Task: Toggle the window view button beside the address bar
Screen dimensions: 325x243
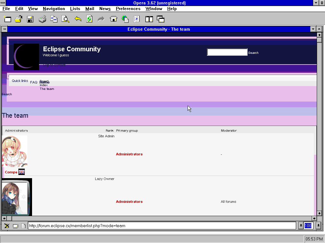Action: [x=16, y=226]
